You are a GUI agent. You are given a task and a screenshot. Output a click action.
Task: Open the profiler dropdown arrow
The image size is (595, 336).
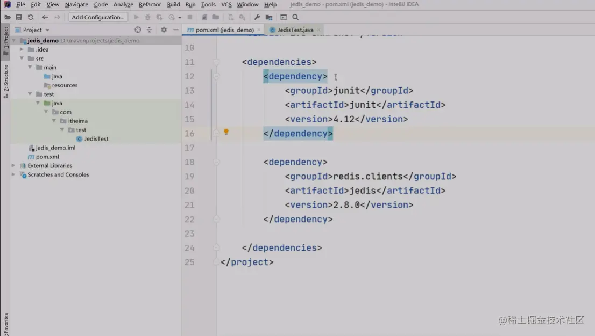(x=180, y=17)
